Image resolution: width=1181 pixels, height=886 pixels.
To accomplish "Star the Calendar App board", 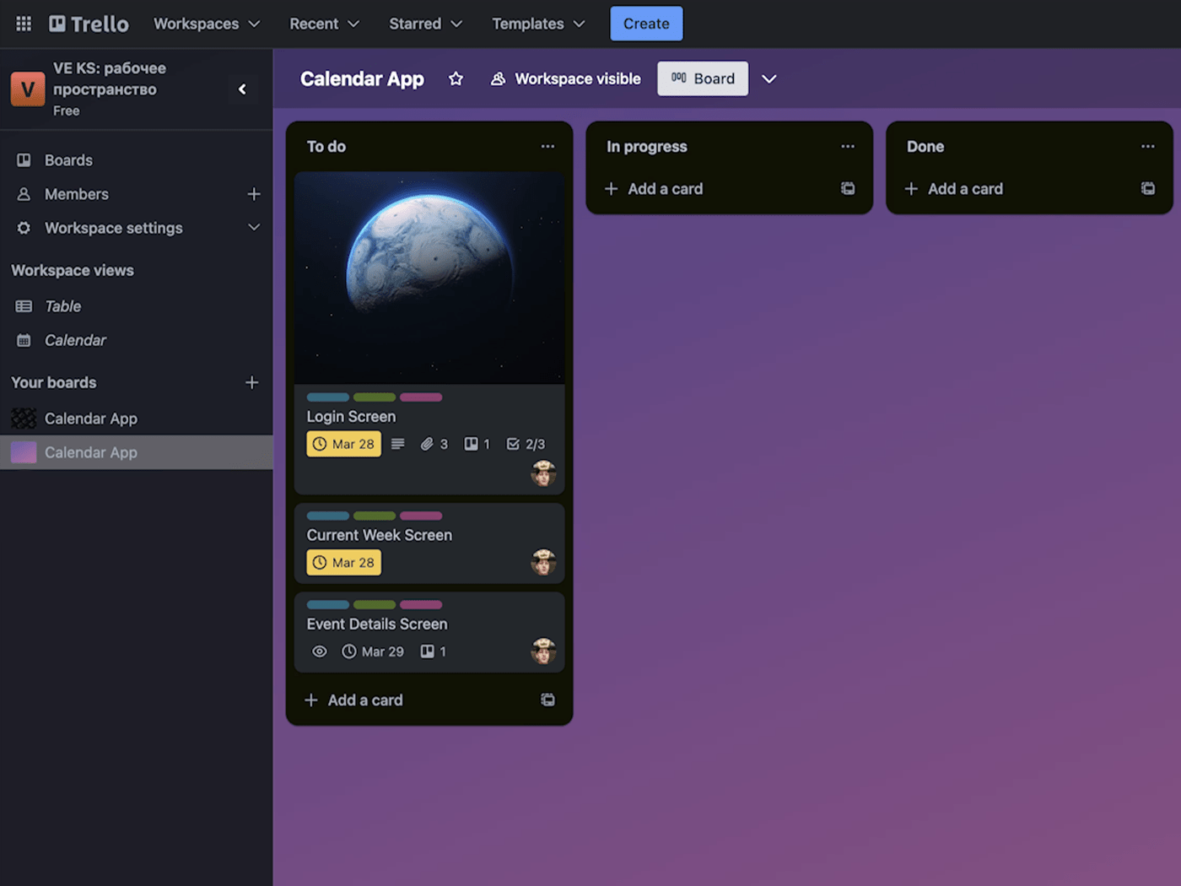I will point(456,78).
